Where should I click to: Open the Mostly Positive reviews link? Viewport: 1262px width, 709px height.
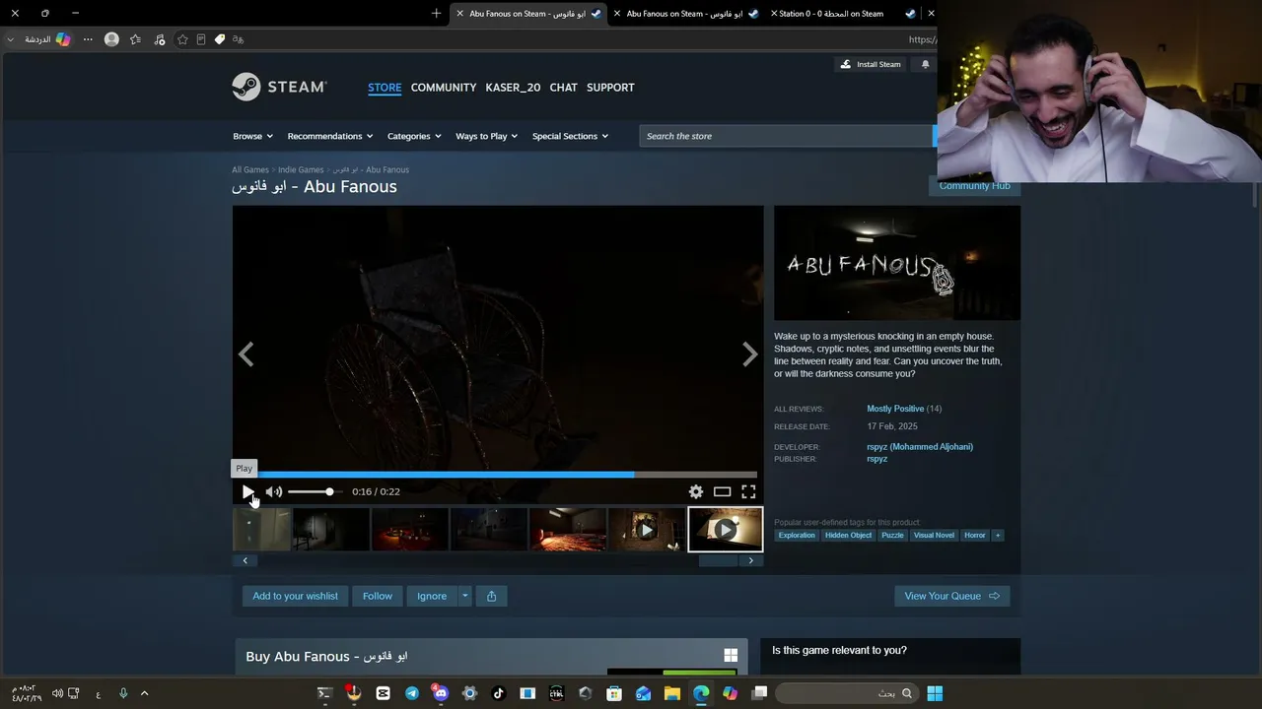pyautogui.click(x=895, y=409)
